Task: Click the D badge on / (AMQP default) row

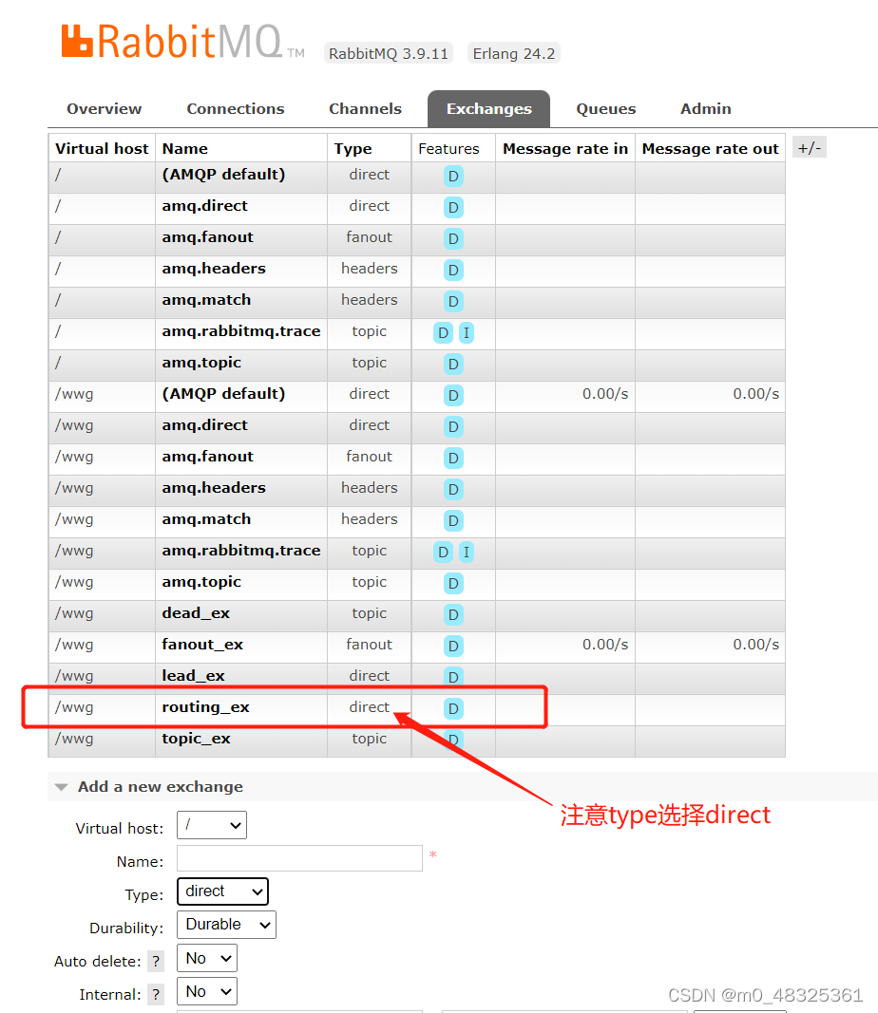Action: (x=453, y=176)
